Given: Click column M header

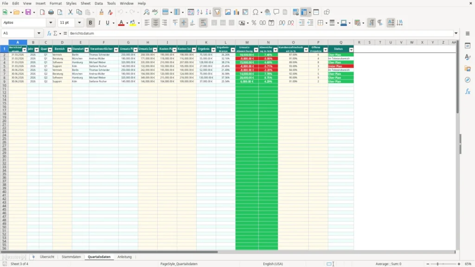Looking at the screenshot, I should [x=247, y=42].
